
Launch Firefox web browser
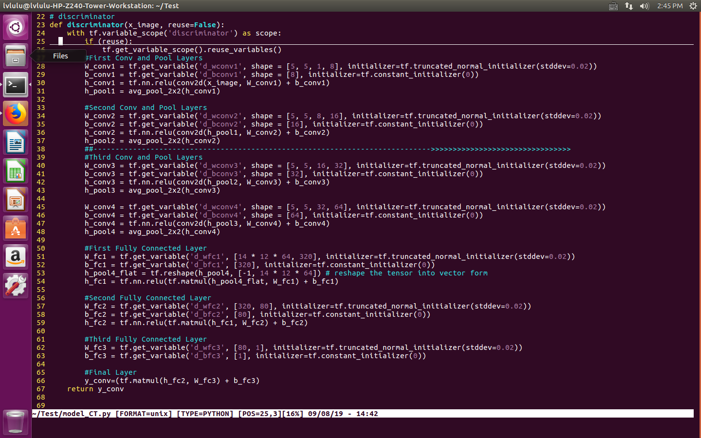(16, 114)
